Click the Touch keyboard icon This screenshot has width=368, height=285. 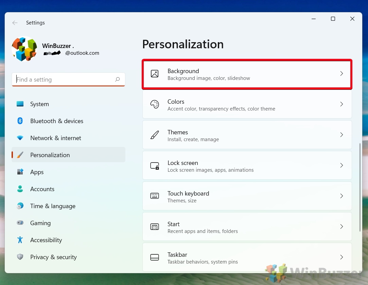pos(155,196)
